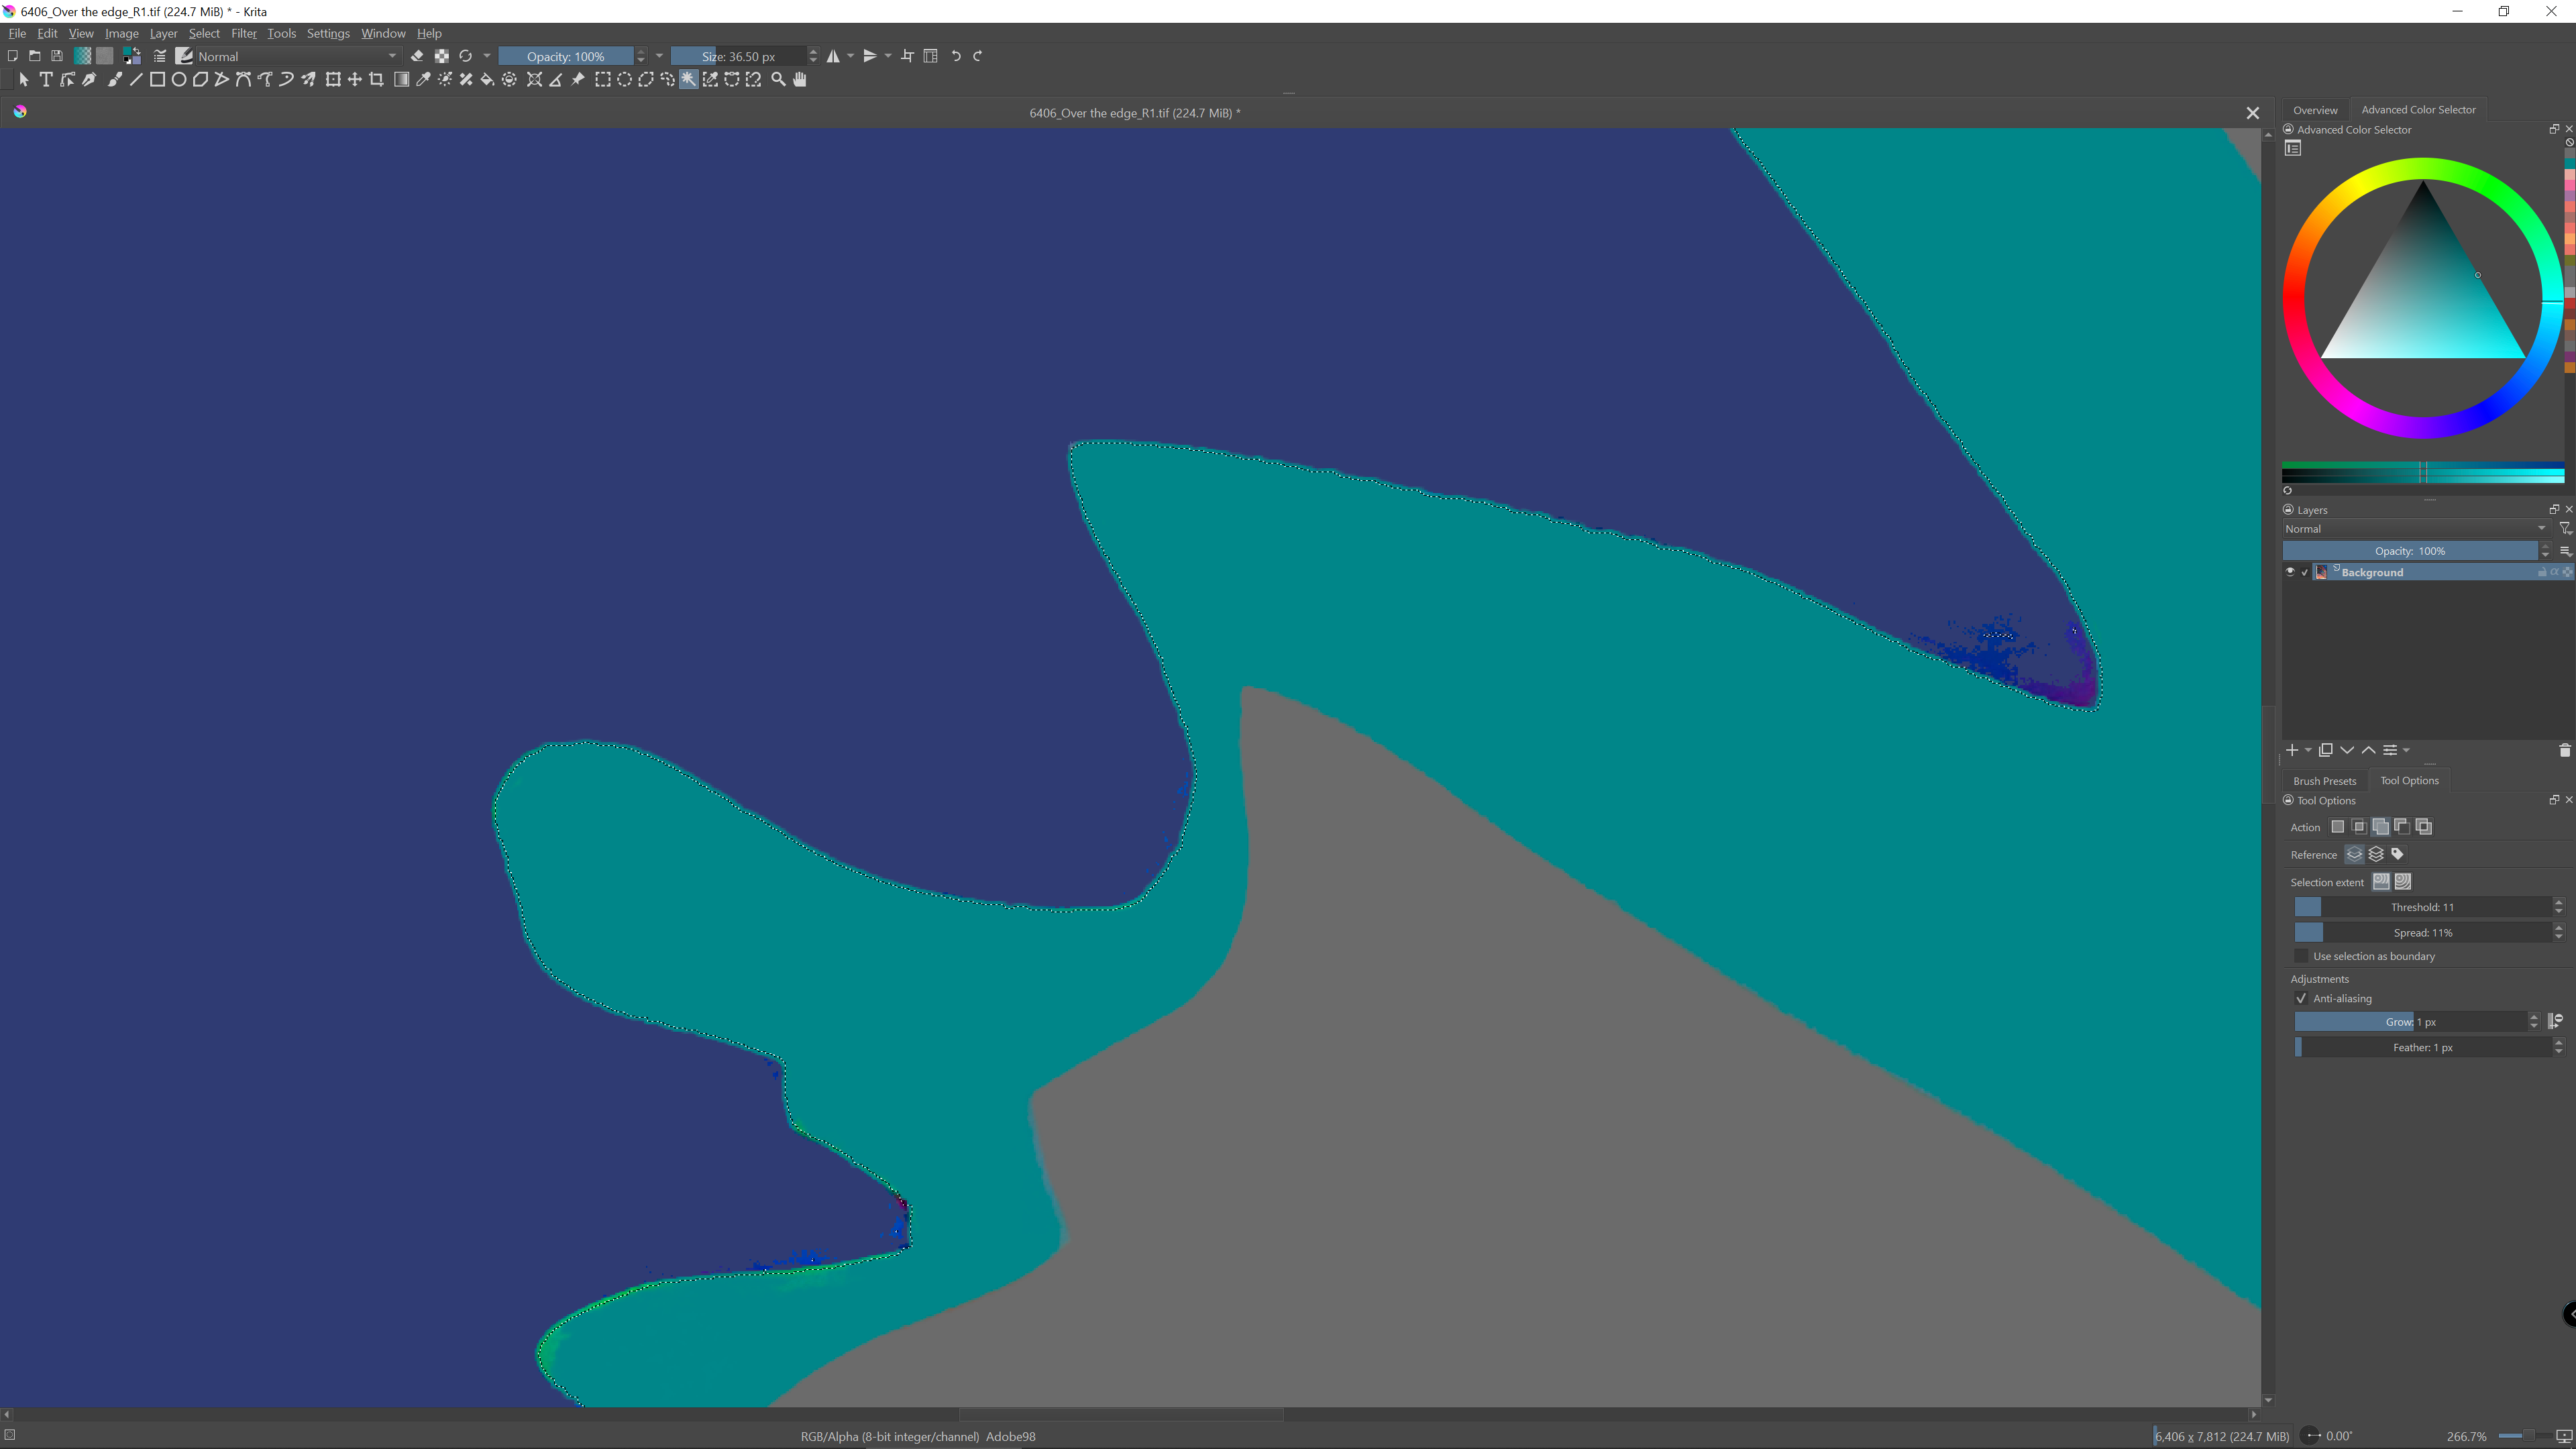Activate the Pan hand tool
2576x1449 pixels.
[800, 80]
